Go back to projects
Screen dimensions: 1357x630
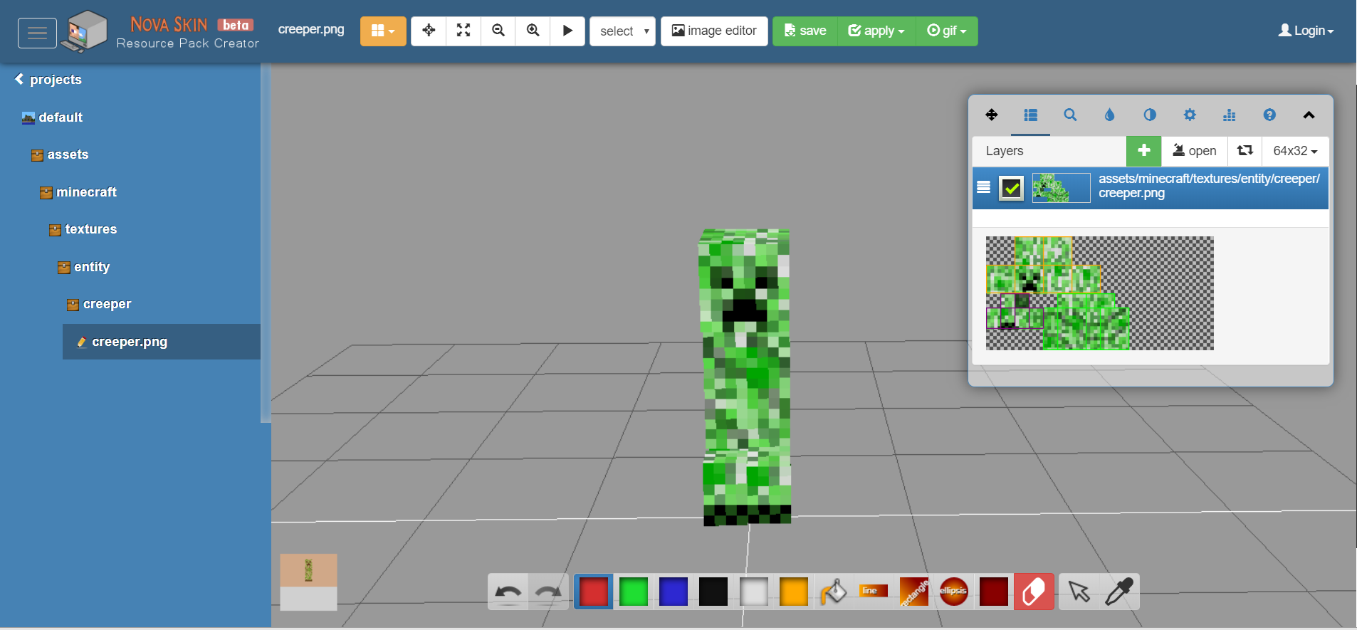48,80
